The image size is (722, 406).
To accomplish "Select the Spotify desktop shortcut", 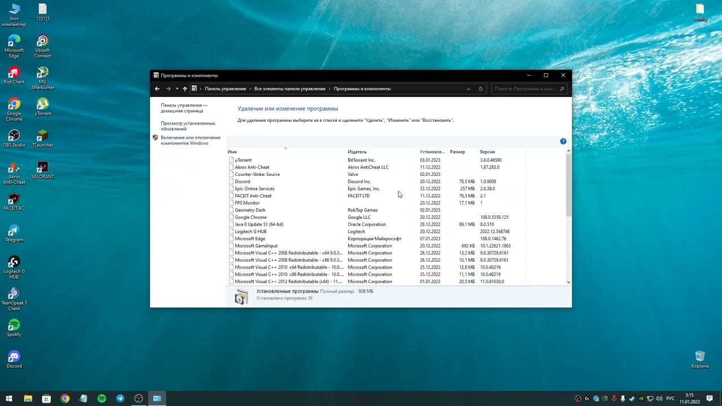I will (x=14, y=328).
